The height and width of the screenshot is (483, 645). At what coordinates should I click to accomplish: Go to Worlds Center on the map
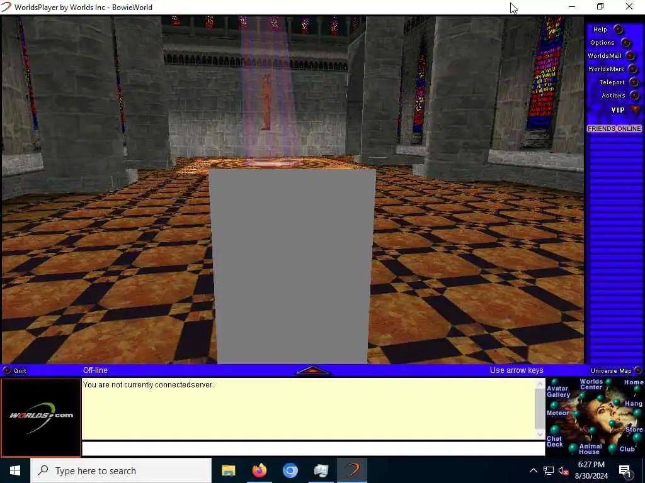point(591,384)
